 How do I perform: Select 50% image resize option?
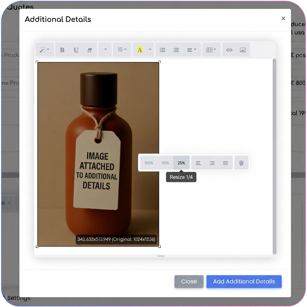pos(165,163)
